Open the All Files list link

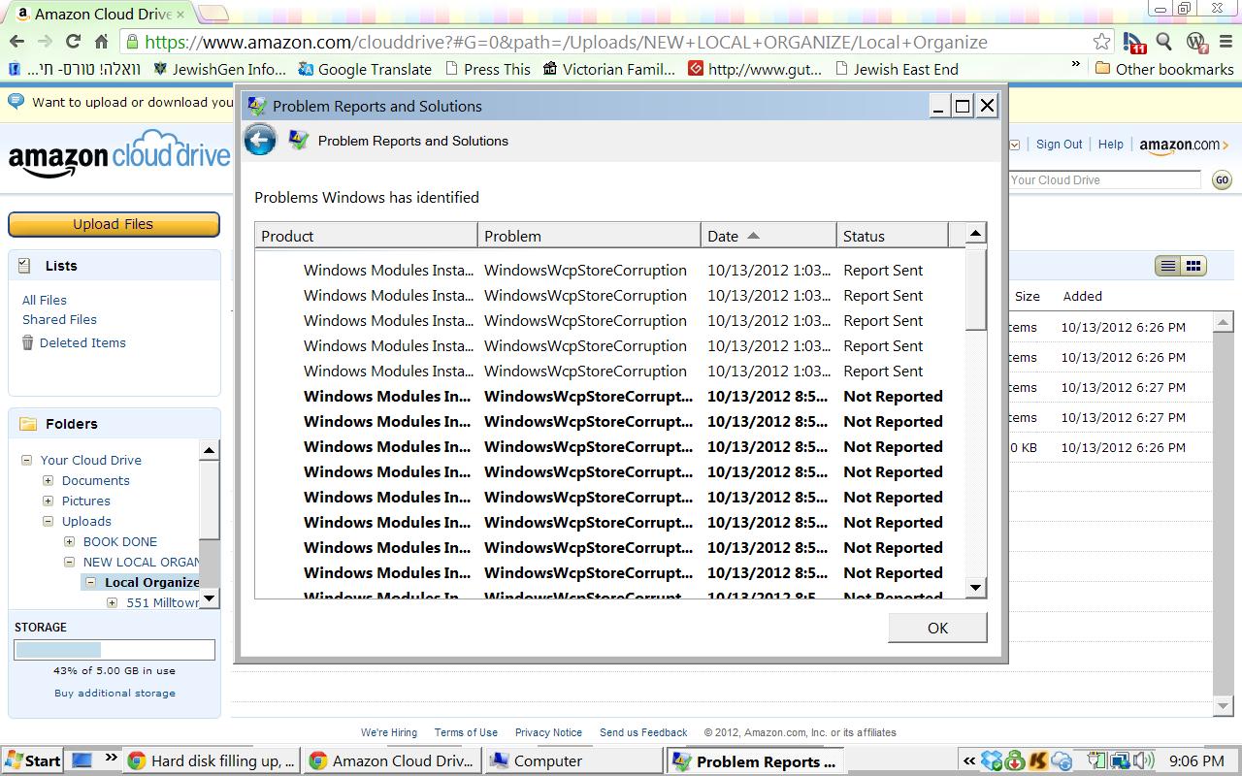click(x=45, y=300)
